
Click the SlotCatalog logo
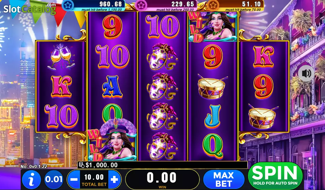pos(30,9)
